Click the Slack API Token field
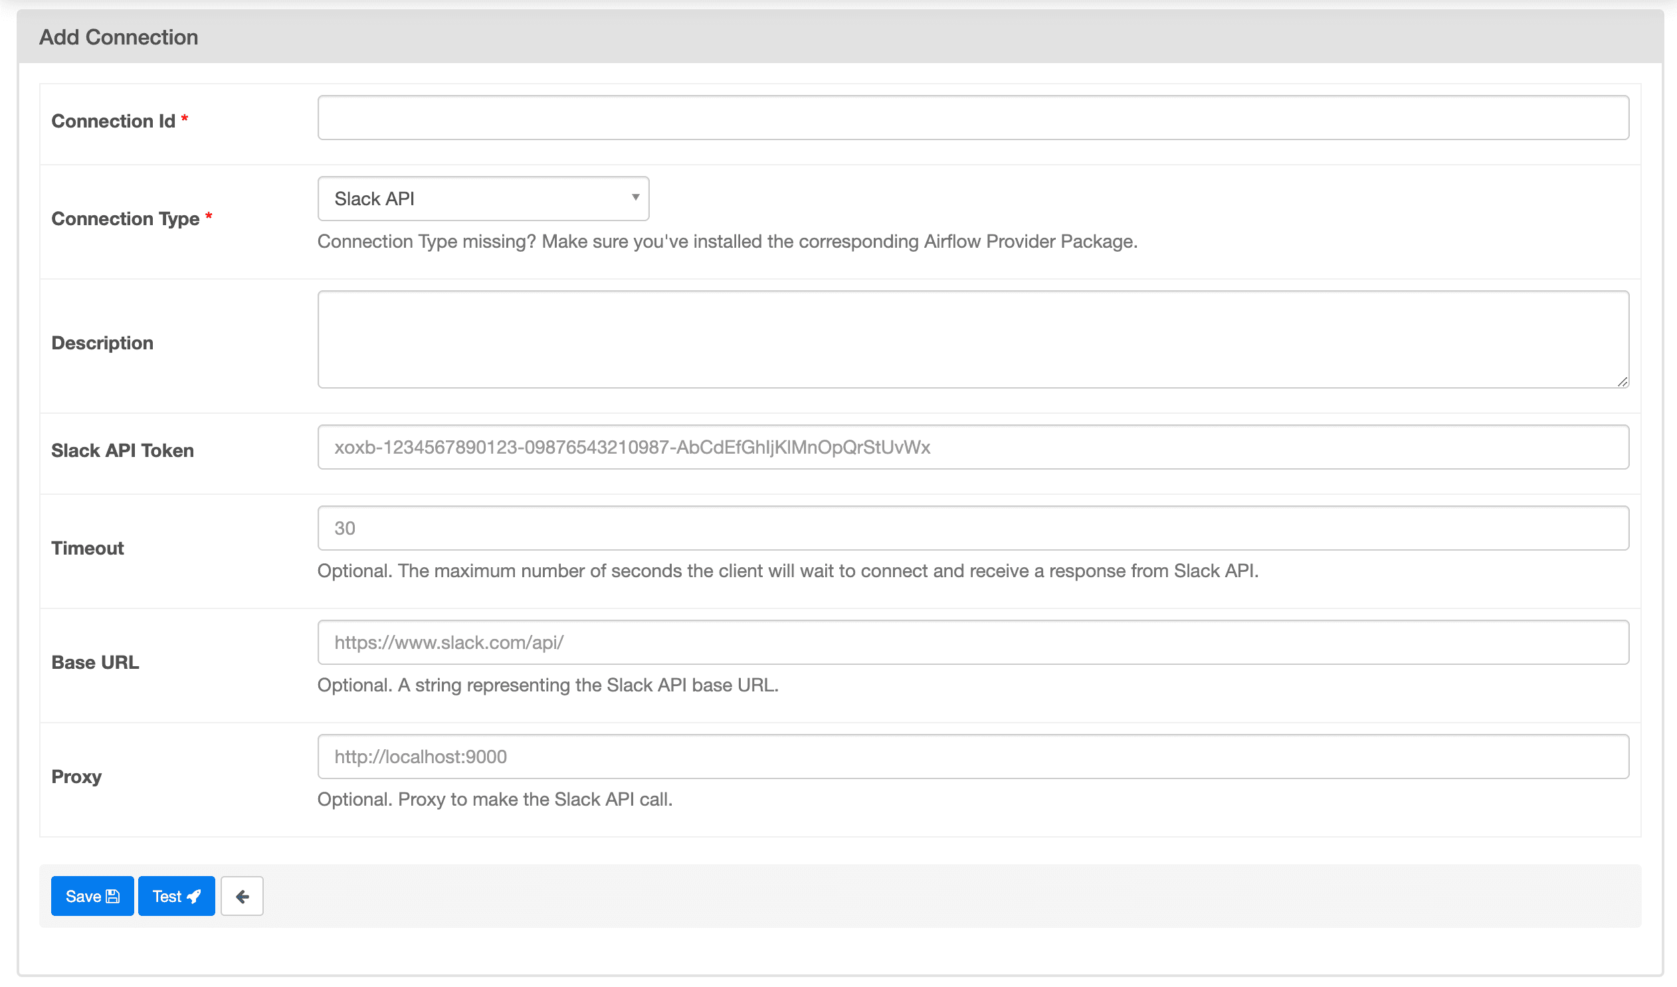This screenshot has height=987, width=1677. click(973, 447)
